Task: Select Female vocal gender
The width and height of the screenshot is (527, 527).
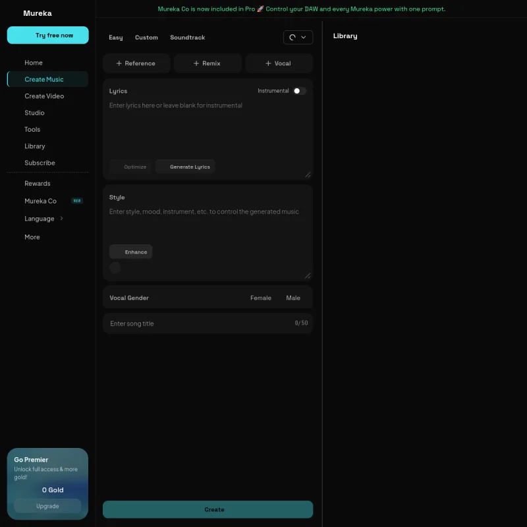Action: coord(261,298)
